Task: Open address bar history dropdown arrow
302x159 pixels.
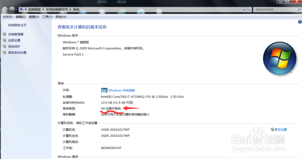Action: pos(244,10)
